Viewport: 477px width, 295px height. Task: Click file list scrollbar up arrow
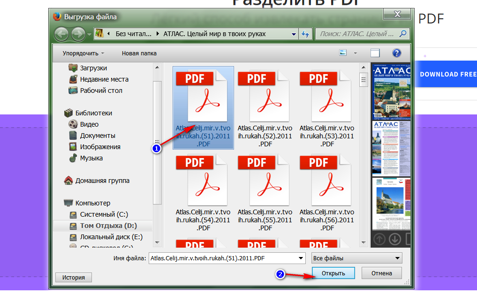point(363,67)
